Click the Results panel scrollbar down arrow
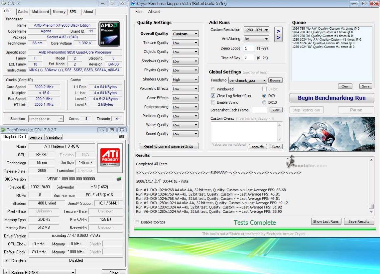Viewport: 380px width, 274px height. point(371,212)
